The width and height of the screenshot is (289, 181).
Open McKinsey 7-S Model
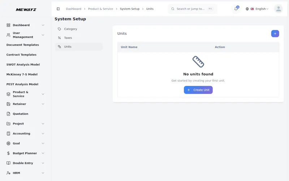point(22,75)
